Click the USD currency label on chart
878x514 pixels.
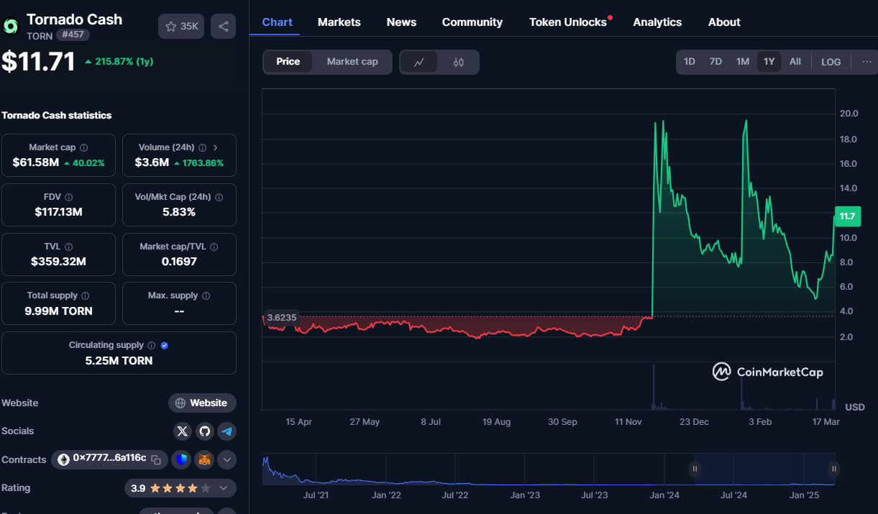coord(855,407)
